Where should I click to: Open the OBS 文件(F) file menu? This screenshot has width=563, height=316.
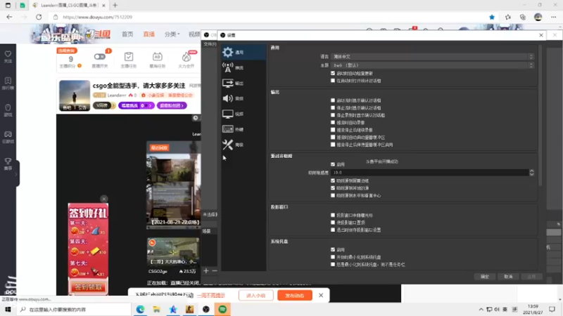(x=210, y=44)
